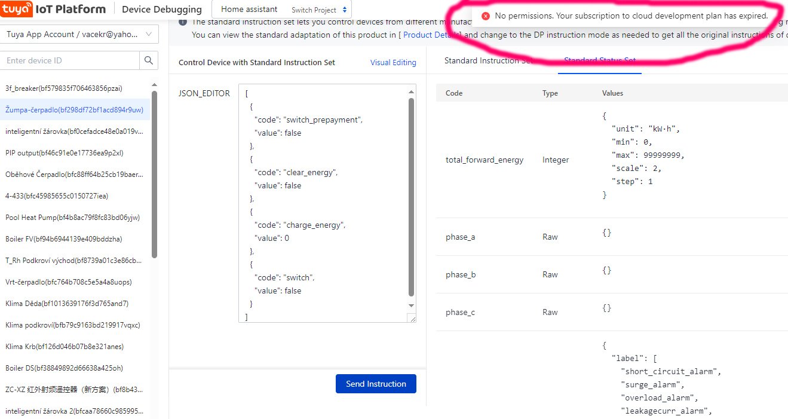788x419 pixels.
Task: Click device list scroll-up arrow
Action: point(155,85)
